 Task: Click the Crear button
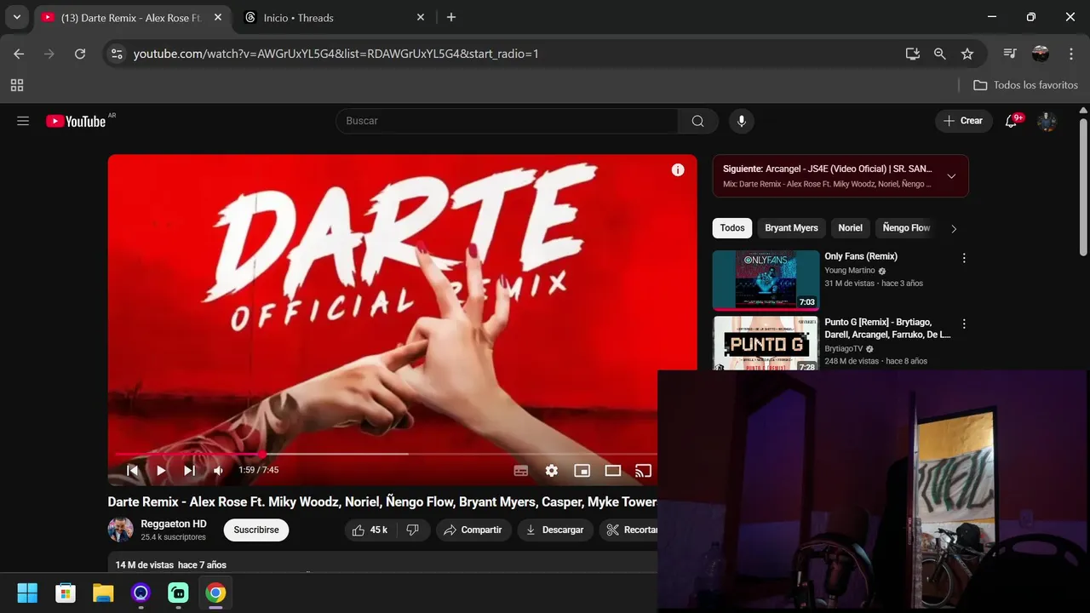pyautogui.click(x=963, y=121)
